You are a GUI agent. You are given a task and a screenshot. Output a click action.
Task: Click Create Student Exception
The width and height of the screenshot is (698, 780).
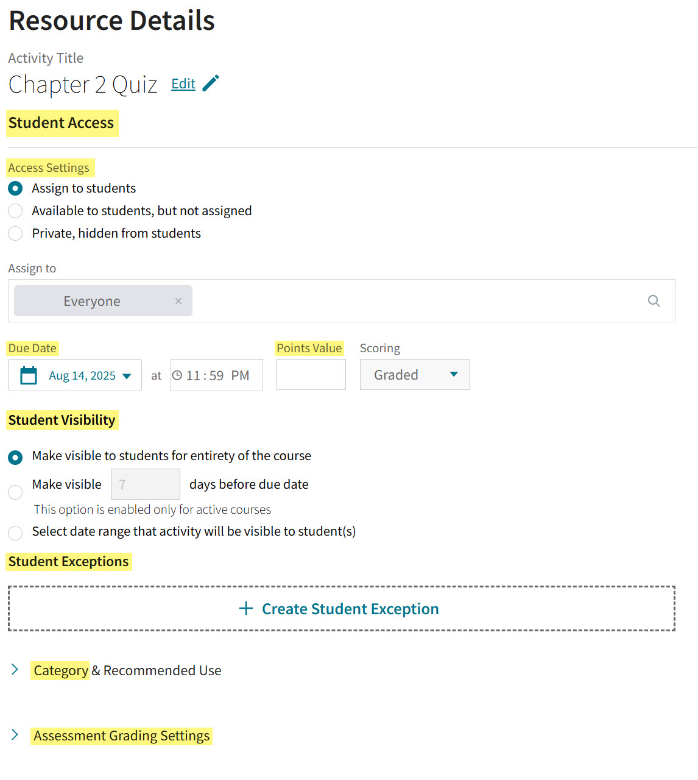tap(350, 608)
